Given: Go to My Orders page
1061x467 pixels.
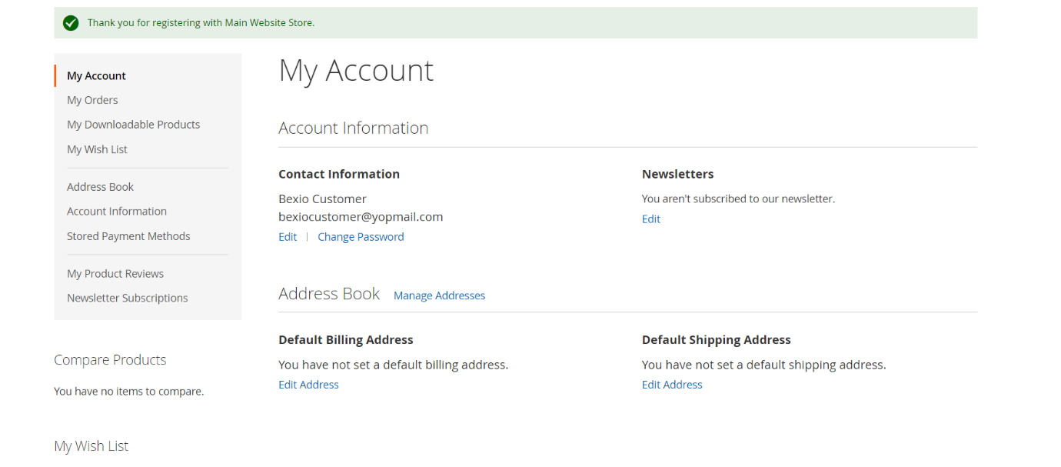Looking at the screenshot, I should click(92, 100).
